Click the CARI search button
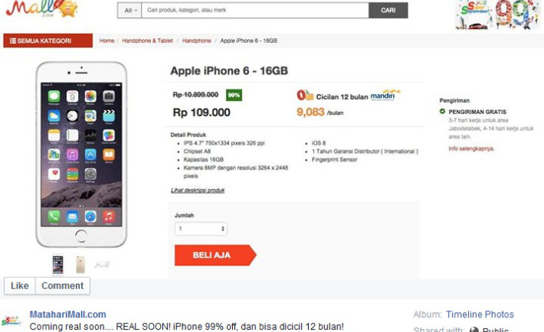 click(x=388, y=11)
